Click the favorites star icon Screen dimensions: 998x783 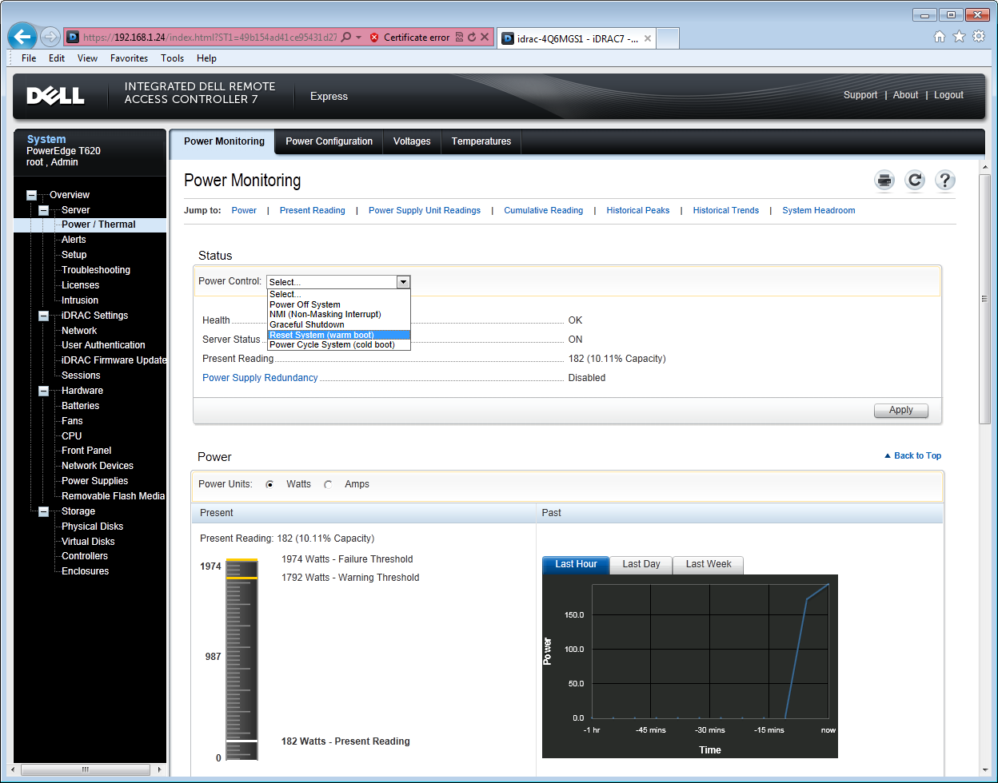click(959, 37)
